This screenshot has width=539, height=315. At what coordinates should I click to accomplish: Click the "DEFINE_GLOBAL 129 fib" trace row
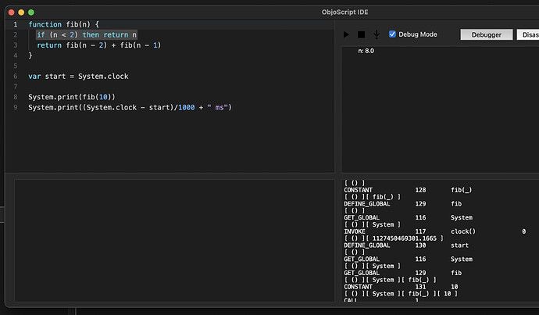[x=403, y=203]
